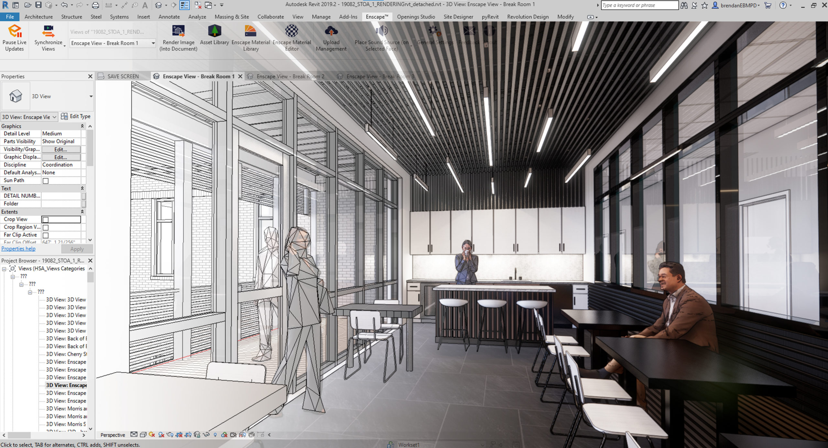Enable the Sun Path checkbox
Screen dimensions: 828x448
(46, 181)
